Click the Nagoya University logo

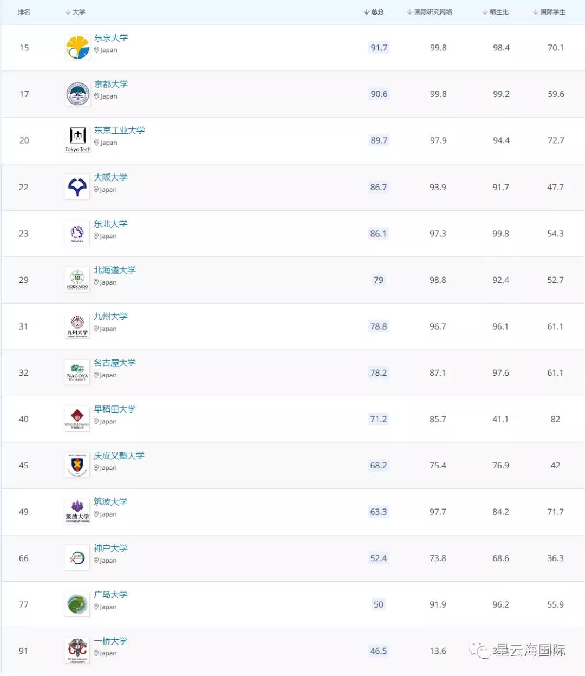click(77, 373)
